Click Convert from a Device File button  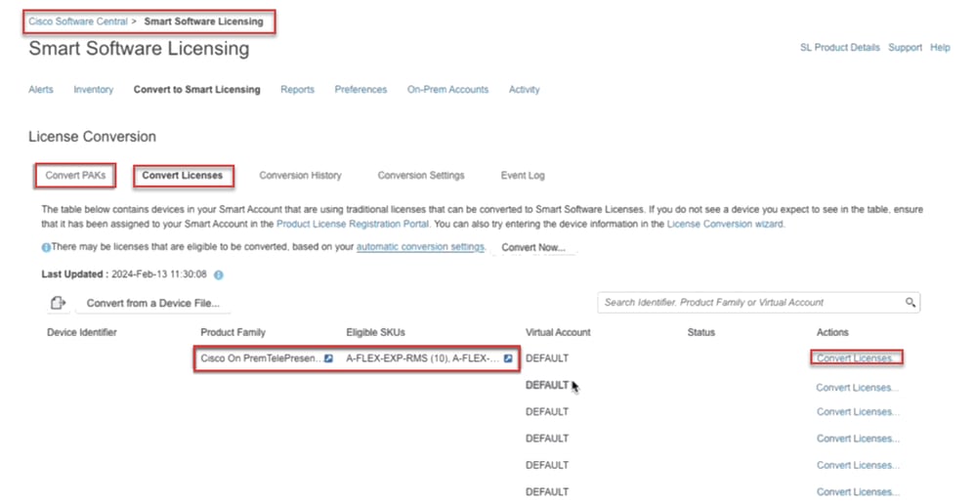[153, 304]
